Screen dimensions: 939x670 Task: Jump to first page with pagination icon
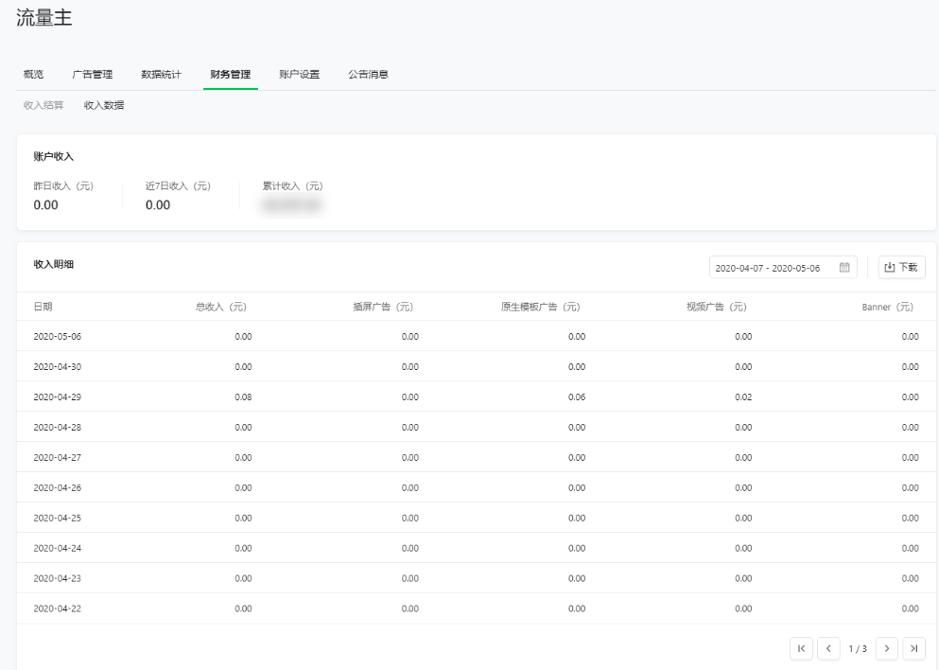(x=801, y=648)
